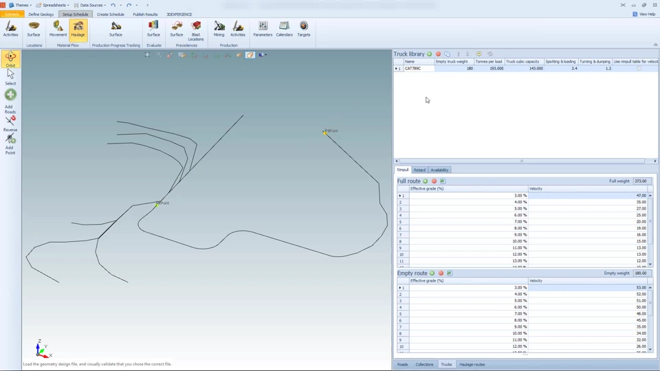Click Truck library horizontal scrollbar
Viewport: 660px width, 371px height.
tap(522, 161)
